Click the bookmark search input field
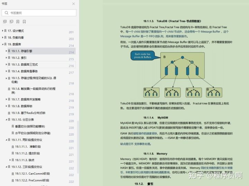 [x=39, y=13]
